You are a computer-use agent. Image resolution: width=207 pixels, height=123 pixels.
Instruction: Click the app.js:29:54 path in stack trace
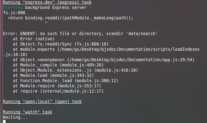point(131,60)
